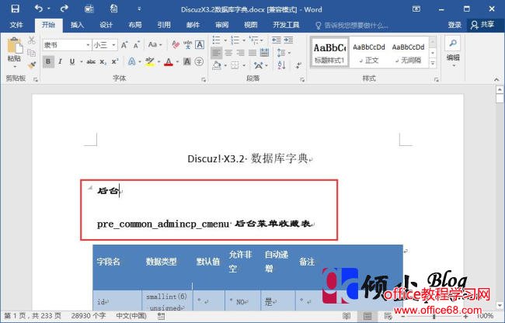Apply red font color
This screenshot has width=505, height=323.
(x=169, y=61)
